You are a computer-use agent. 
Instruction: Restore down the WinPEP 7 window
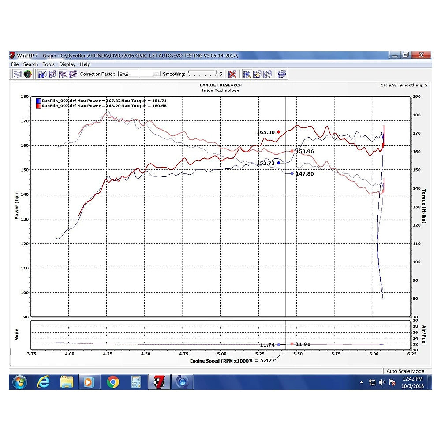(406, 55)
